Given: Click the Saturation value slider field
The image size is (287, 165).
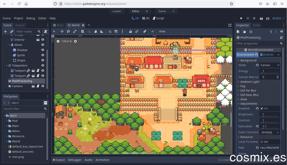Looking at the screenshot, I should click(270, 126).
